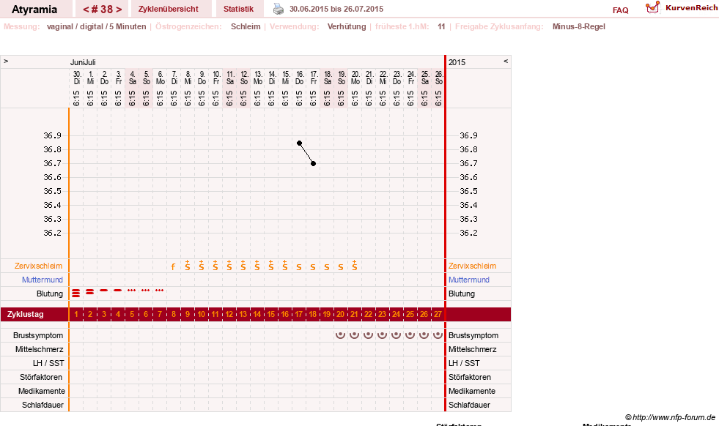Viewport: 719px width, 426px height.
Task: Click the '2015' year label
Action: point(457,62)
